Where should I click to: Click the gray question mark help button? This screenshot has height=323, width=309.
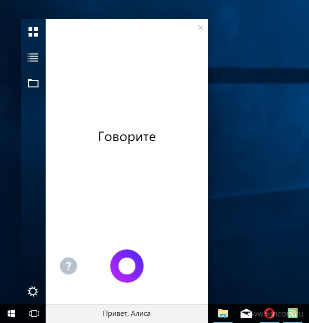tap(68, 266)
